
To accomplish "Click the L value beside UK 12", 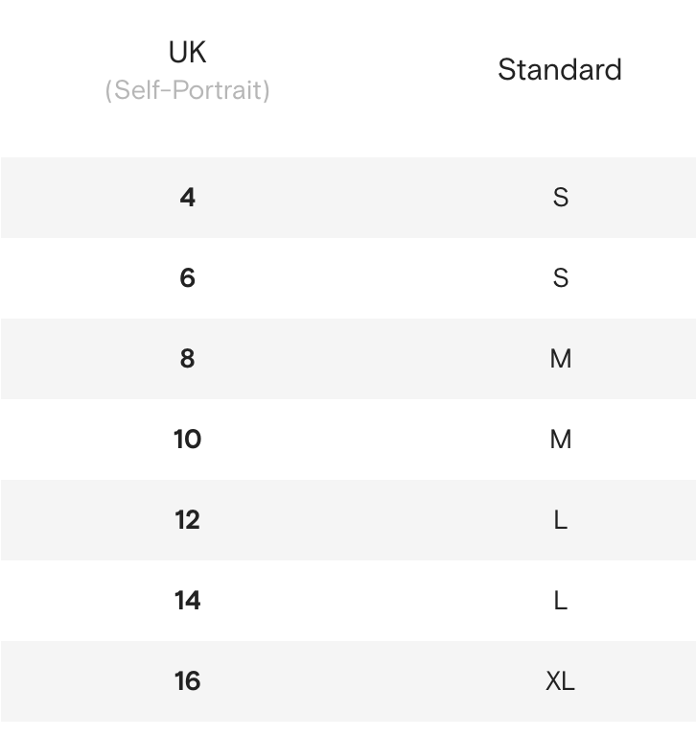I will pos(561,520).
